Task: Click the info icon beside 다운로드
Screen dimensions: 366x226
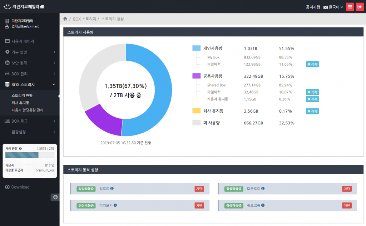Action: 263,189
